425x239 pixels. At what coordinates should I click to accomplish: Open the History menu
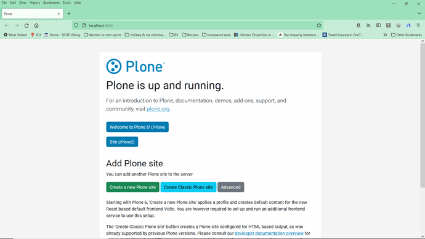click(34, 2)
